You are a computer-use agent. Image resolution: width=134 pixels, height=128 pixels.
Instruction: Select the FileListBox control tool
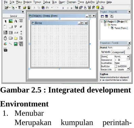pos(21,38)
